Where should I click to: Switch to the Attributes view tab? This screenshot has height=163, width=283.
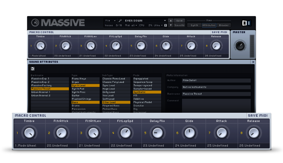click(x=209, y=25)
